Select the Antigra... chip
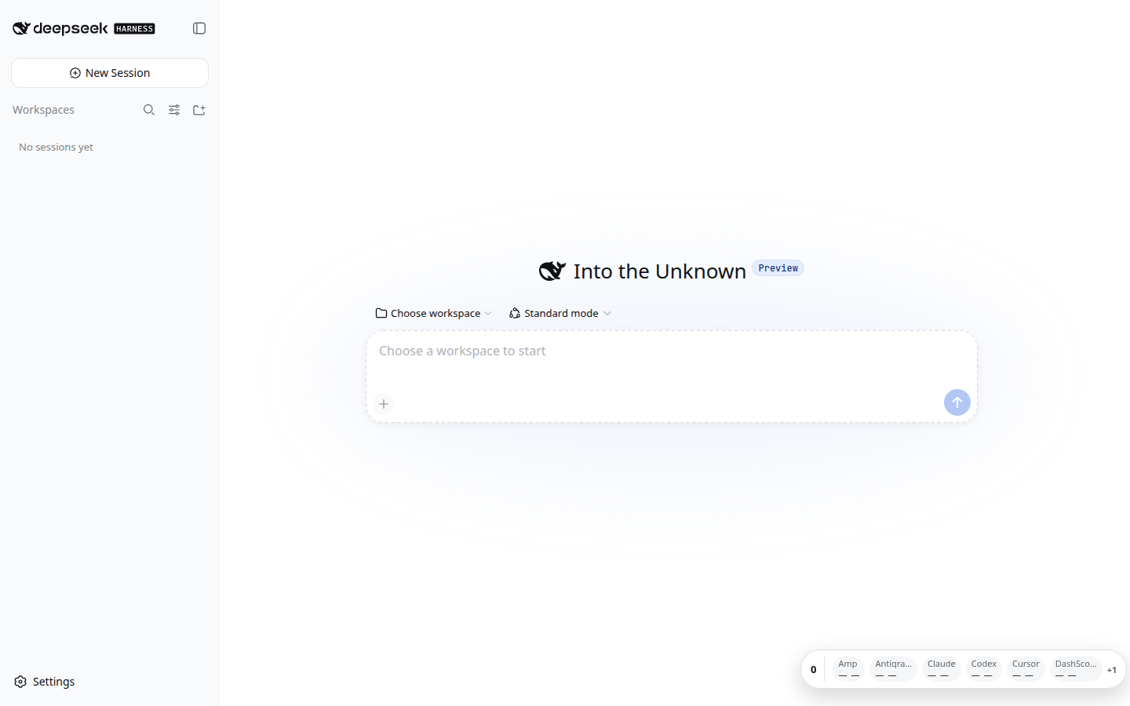Viewport: 1130px width, 706px height. coord(893,669)
